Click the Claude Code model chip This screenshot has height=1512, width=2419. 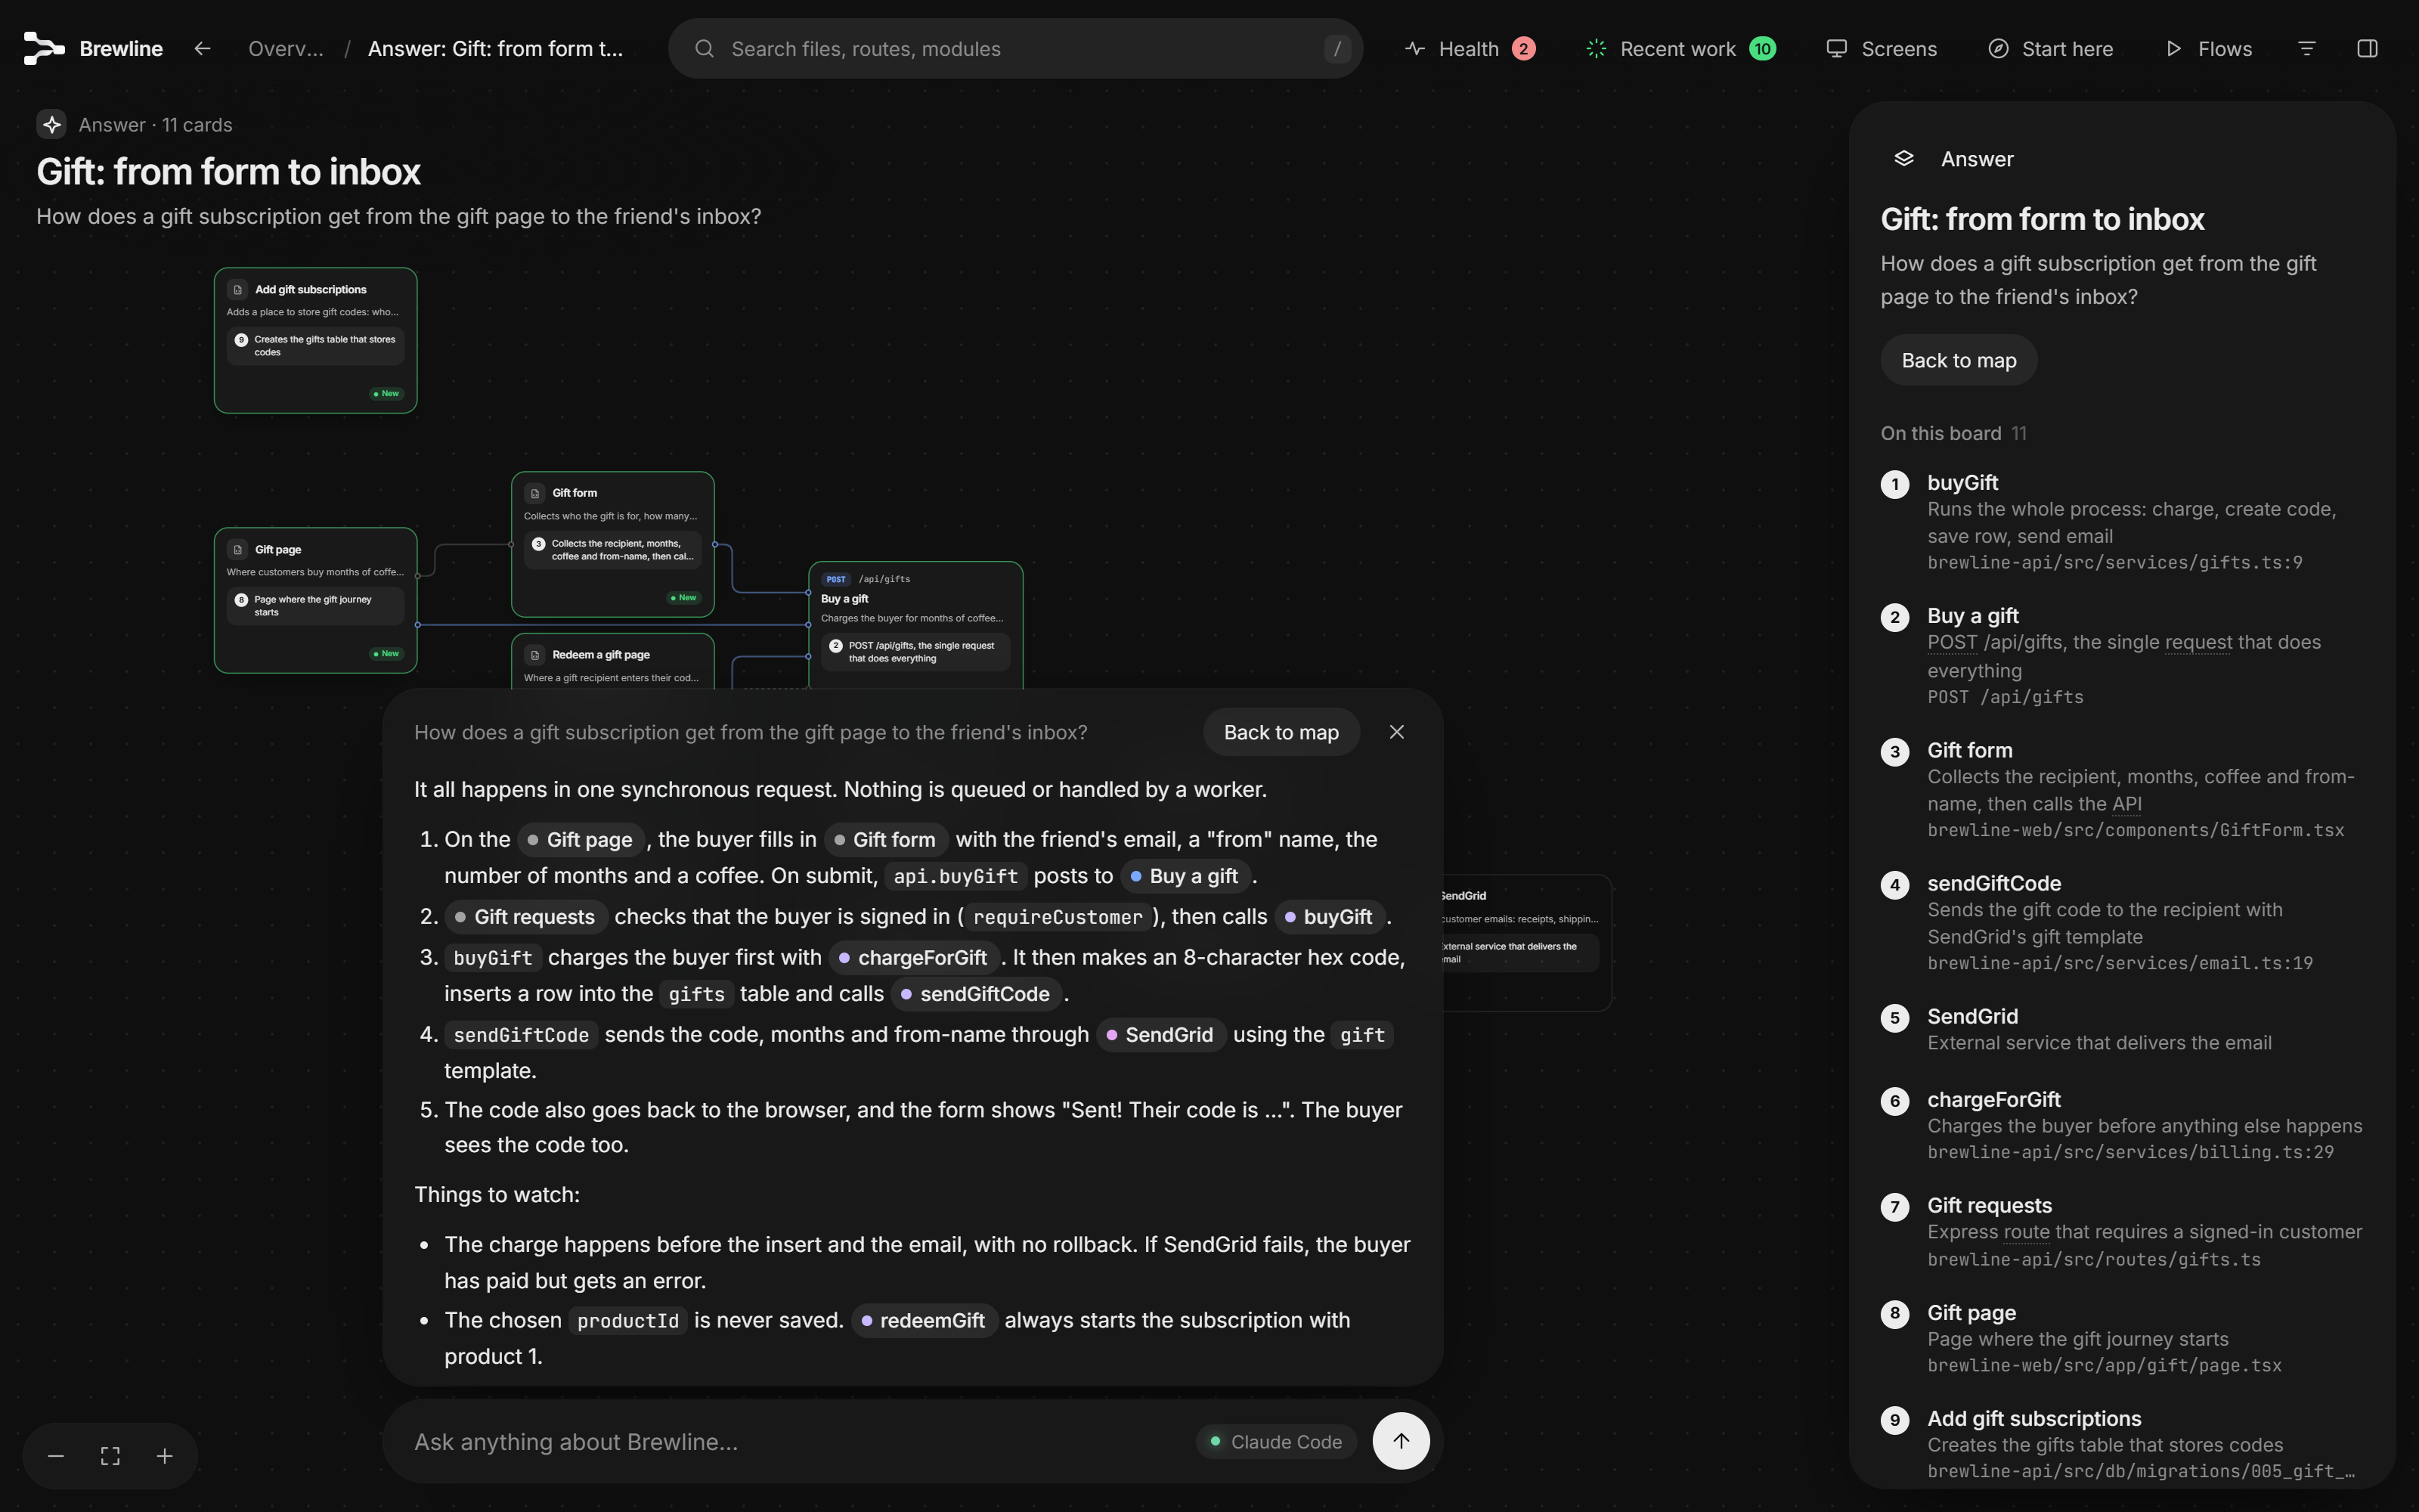(1275, 1441)
